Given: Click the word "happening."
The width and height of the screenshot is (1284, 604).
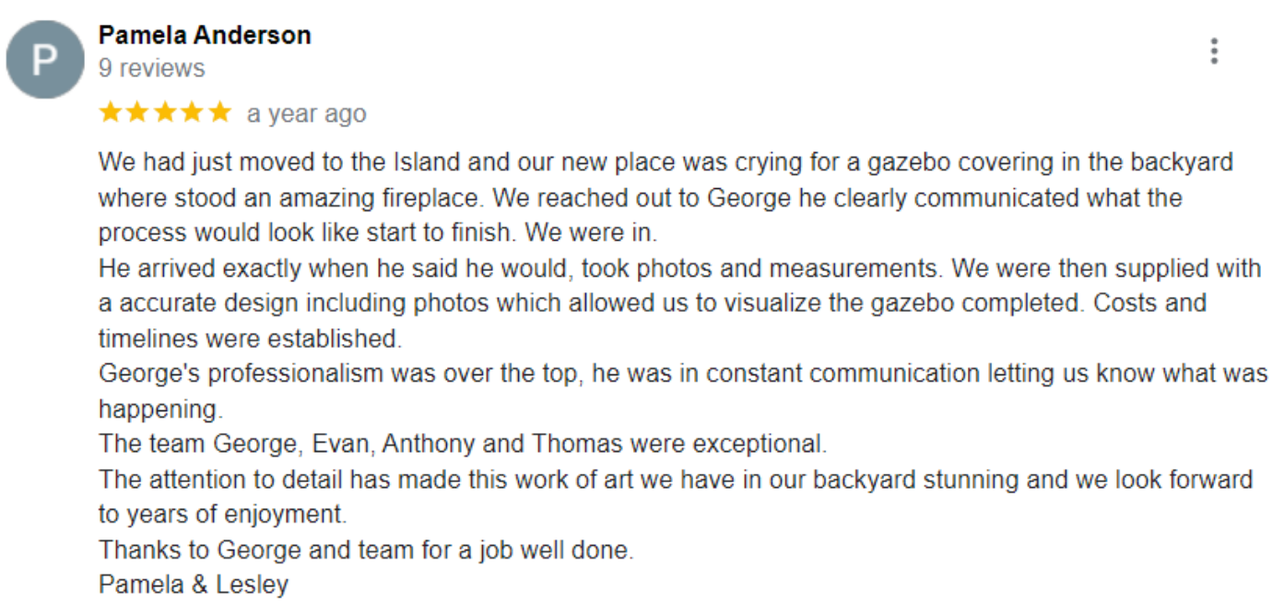Looking at the screenshot, I should [160, 409].
